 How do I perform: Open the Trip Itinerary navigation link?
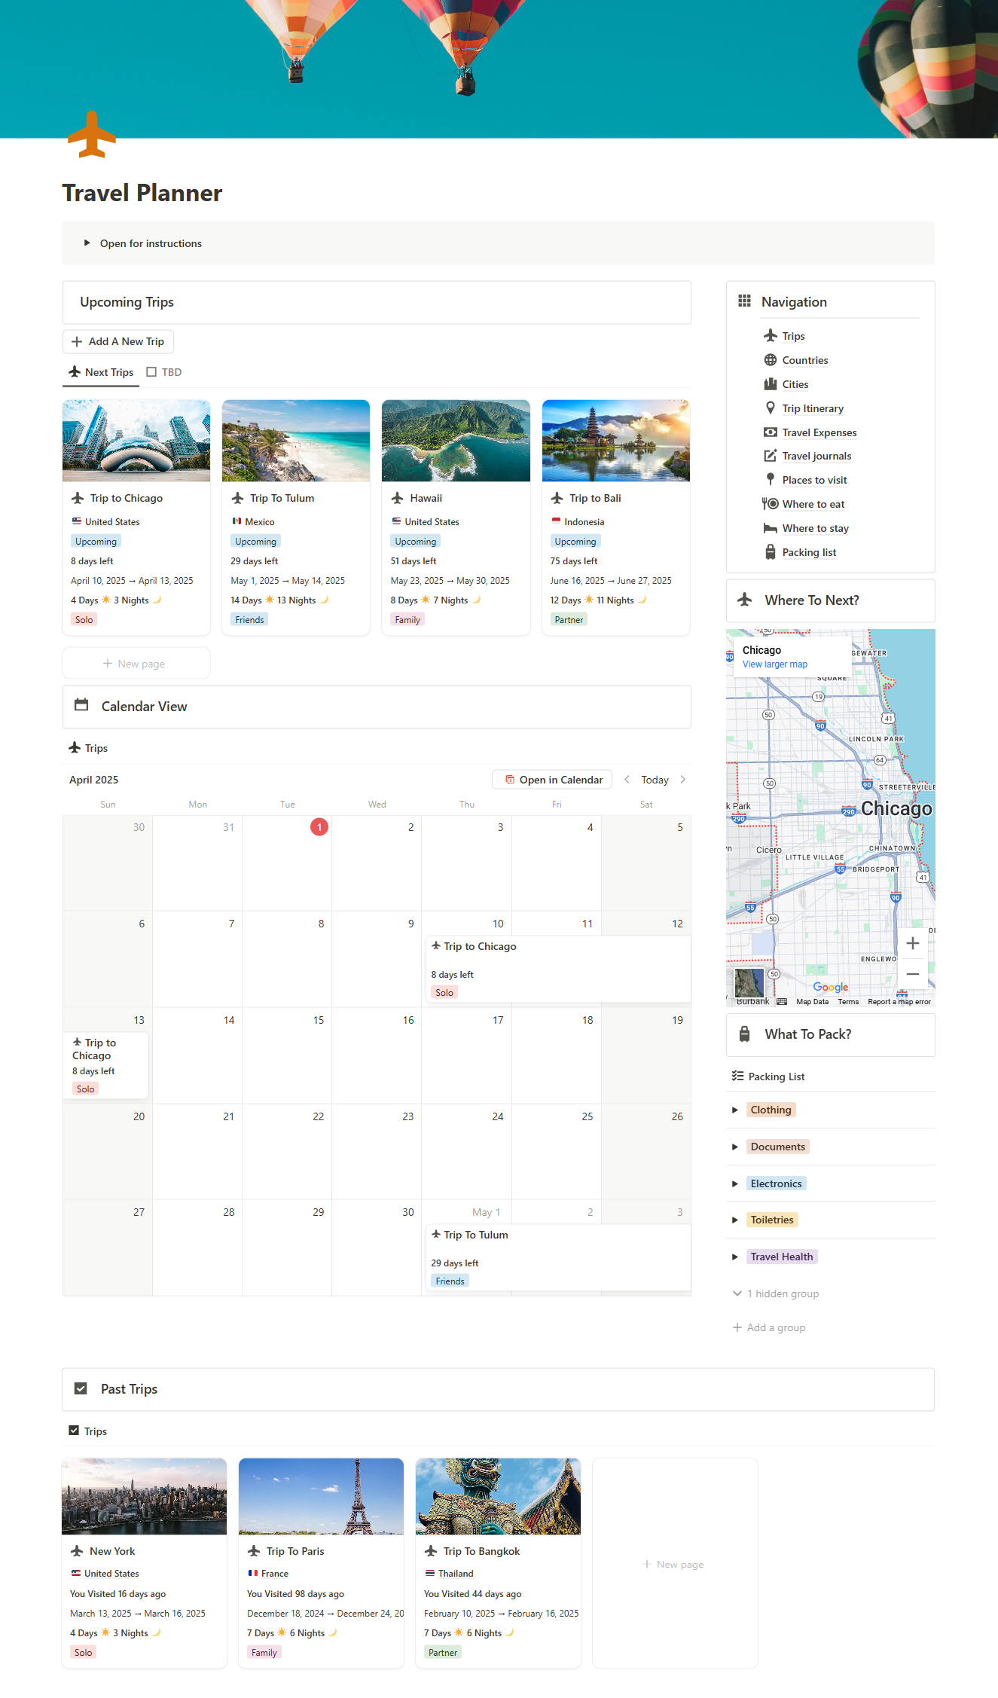pos(813,408)
